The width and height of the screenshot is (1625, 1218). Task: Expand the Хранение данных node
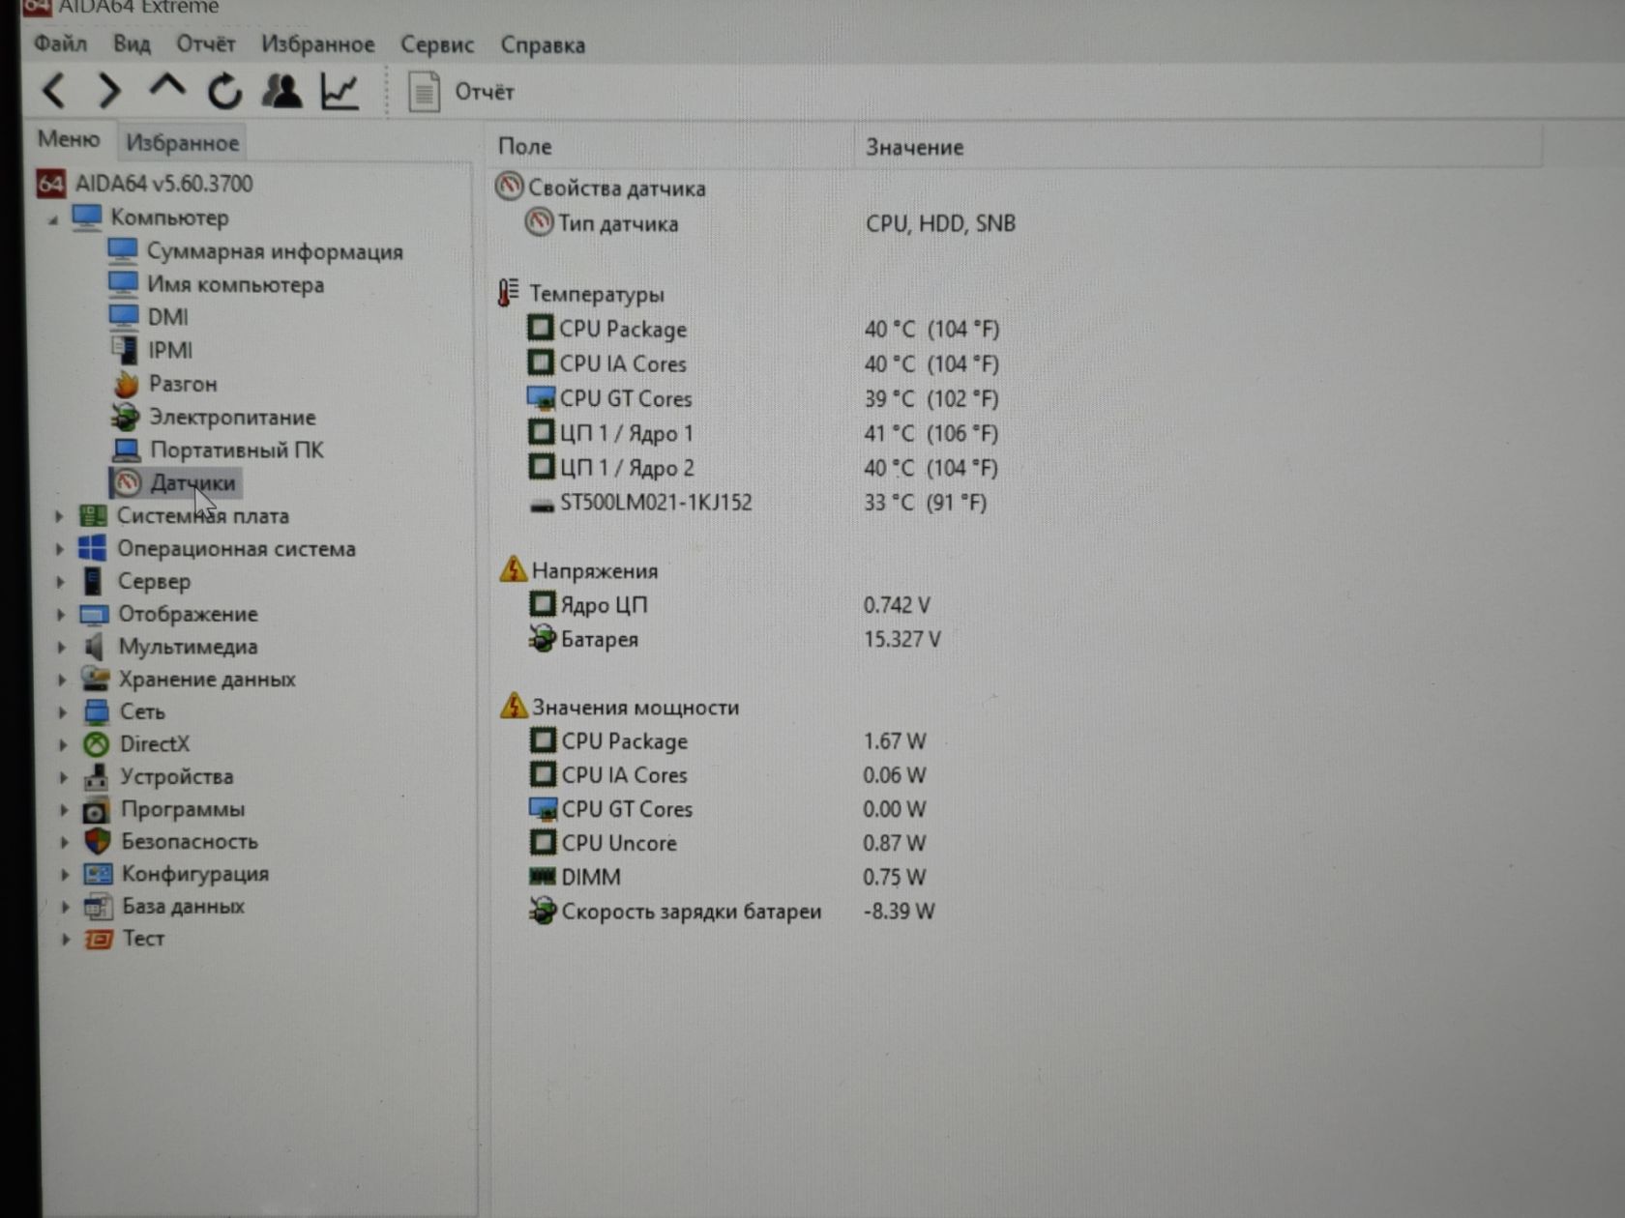(x=62, y=680)
